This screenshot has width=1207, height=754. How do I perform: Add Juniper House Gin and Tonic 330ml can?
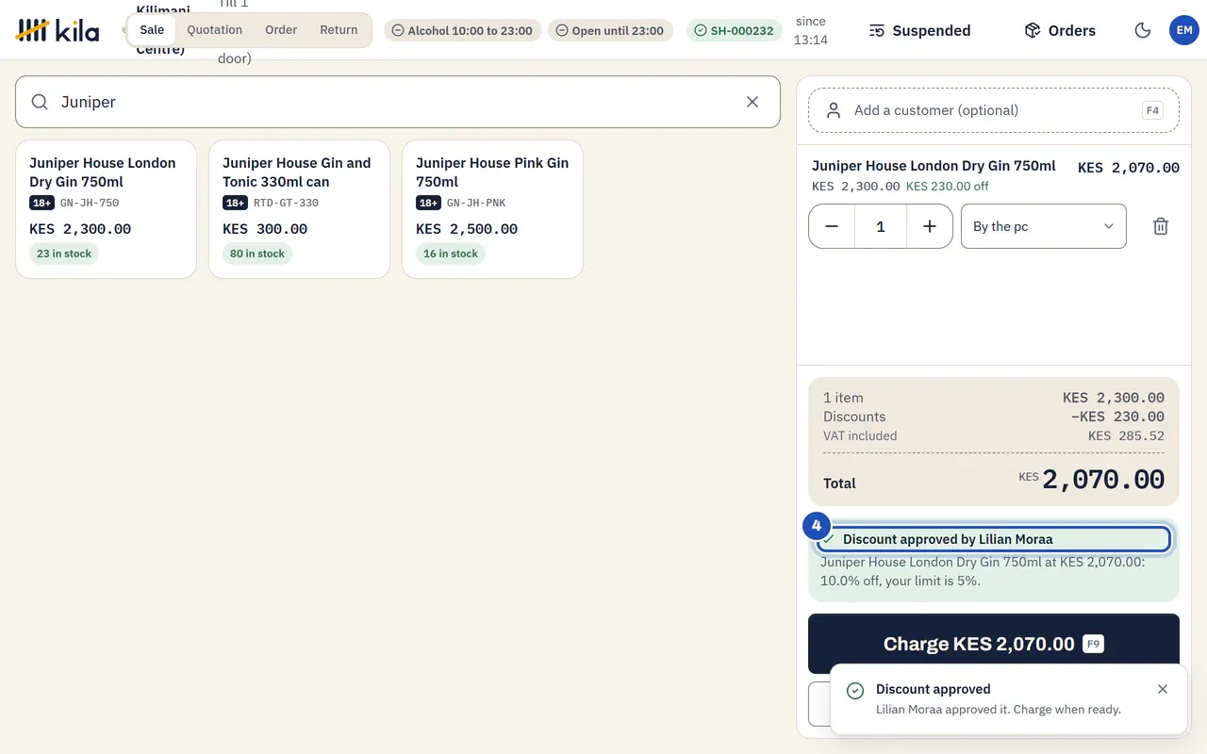pyautogui.click(x=299, y=209)
